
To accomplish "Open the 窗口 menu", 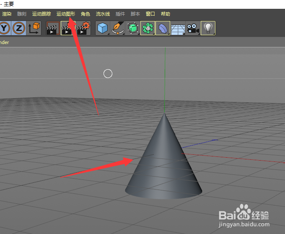I will [150, 14].
